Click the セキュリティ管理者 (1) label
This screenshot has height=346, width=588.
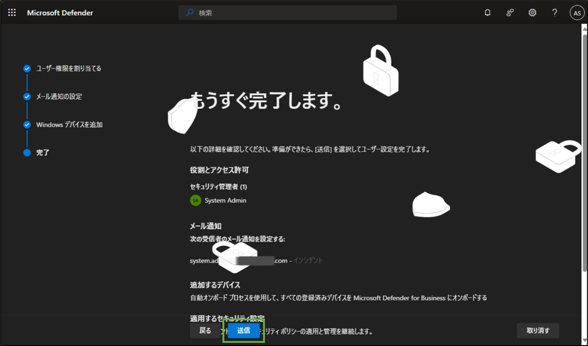[x=219, y=187]
